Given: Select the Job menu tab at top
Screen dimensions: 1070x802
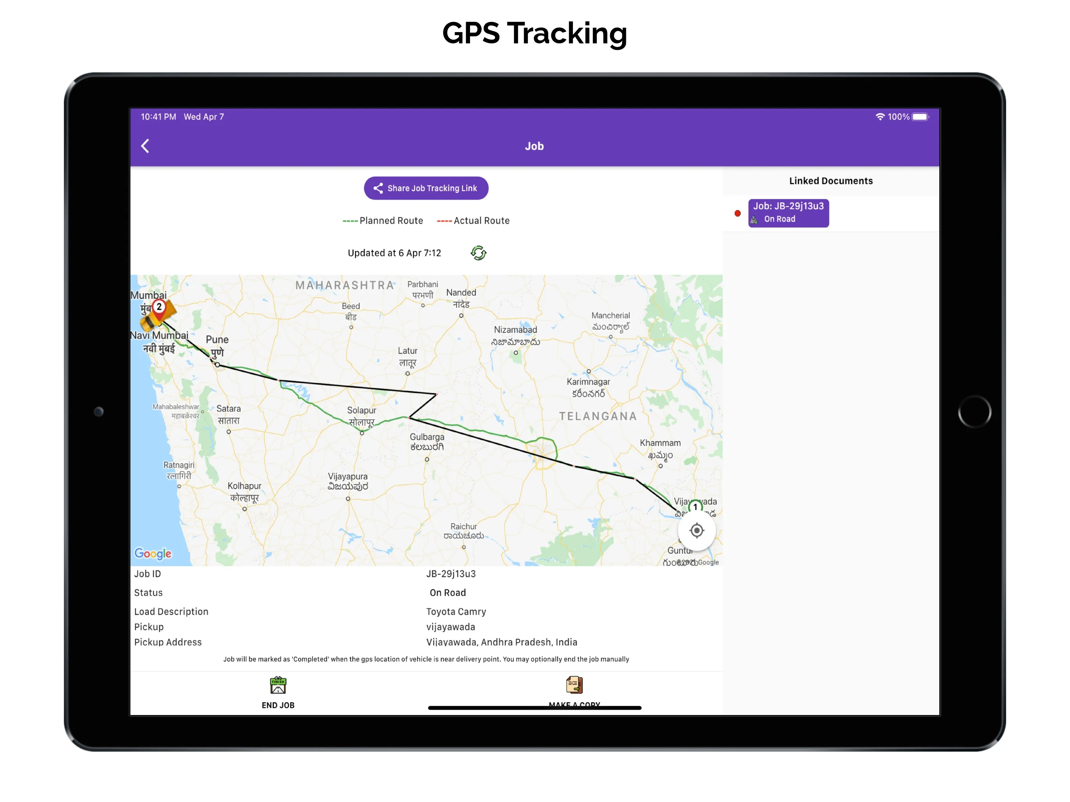Looking at the screenshot, I should click(535, 146).
